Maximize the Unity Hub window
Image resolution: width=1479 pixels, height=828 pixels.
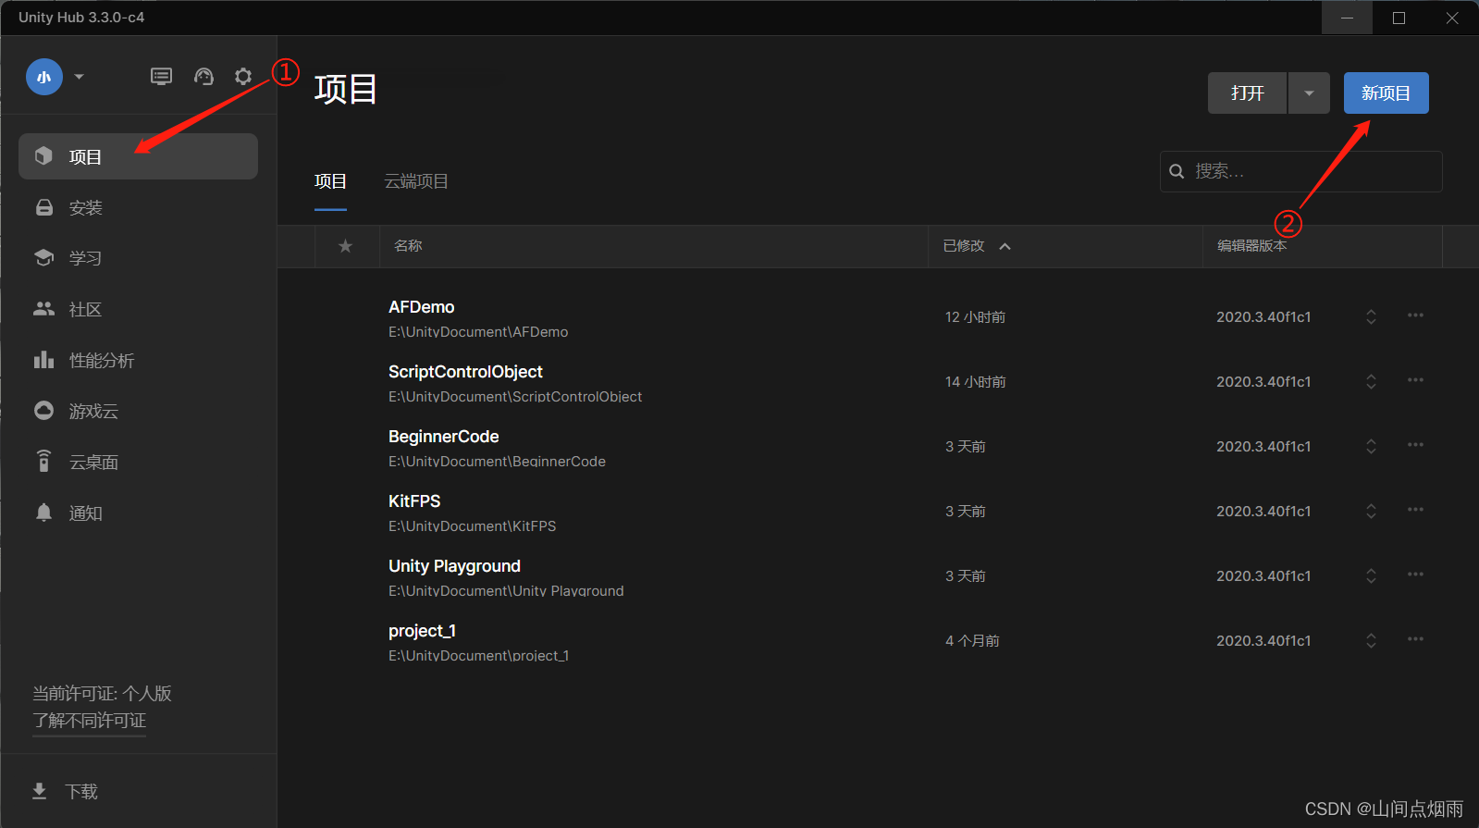point(1399,18)
